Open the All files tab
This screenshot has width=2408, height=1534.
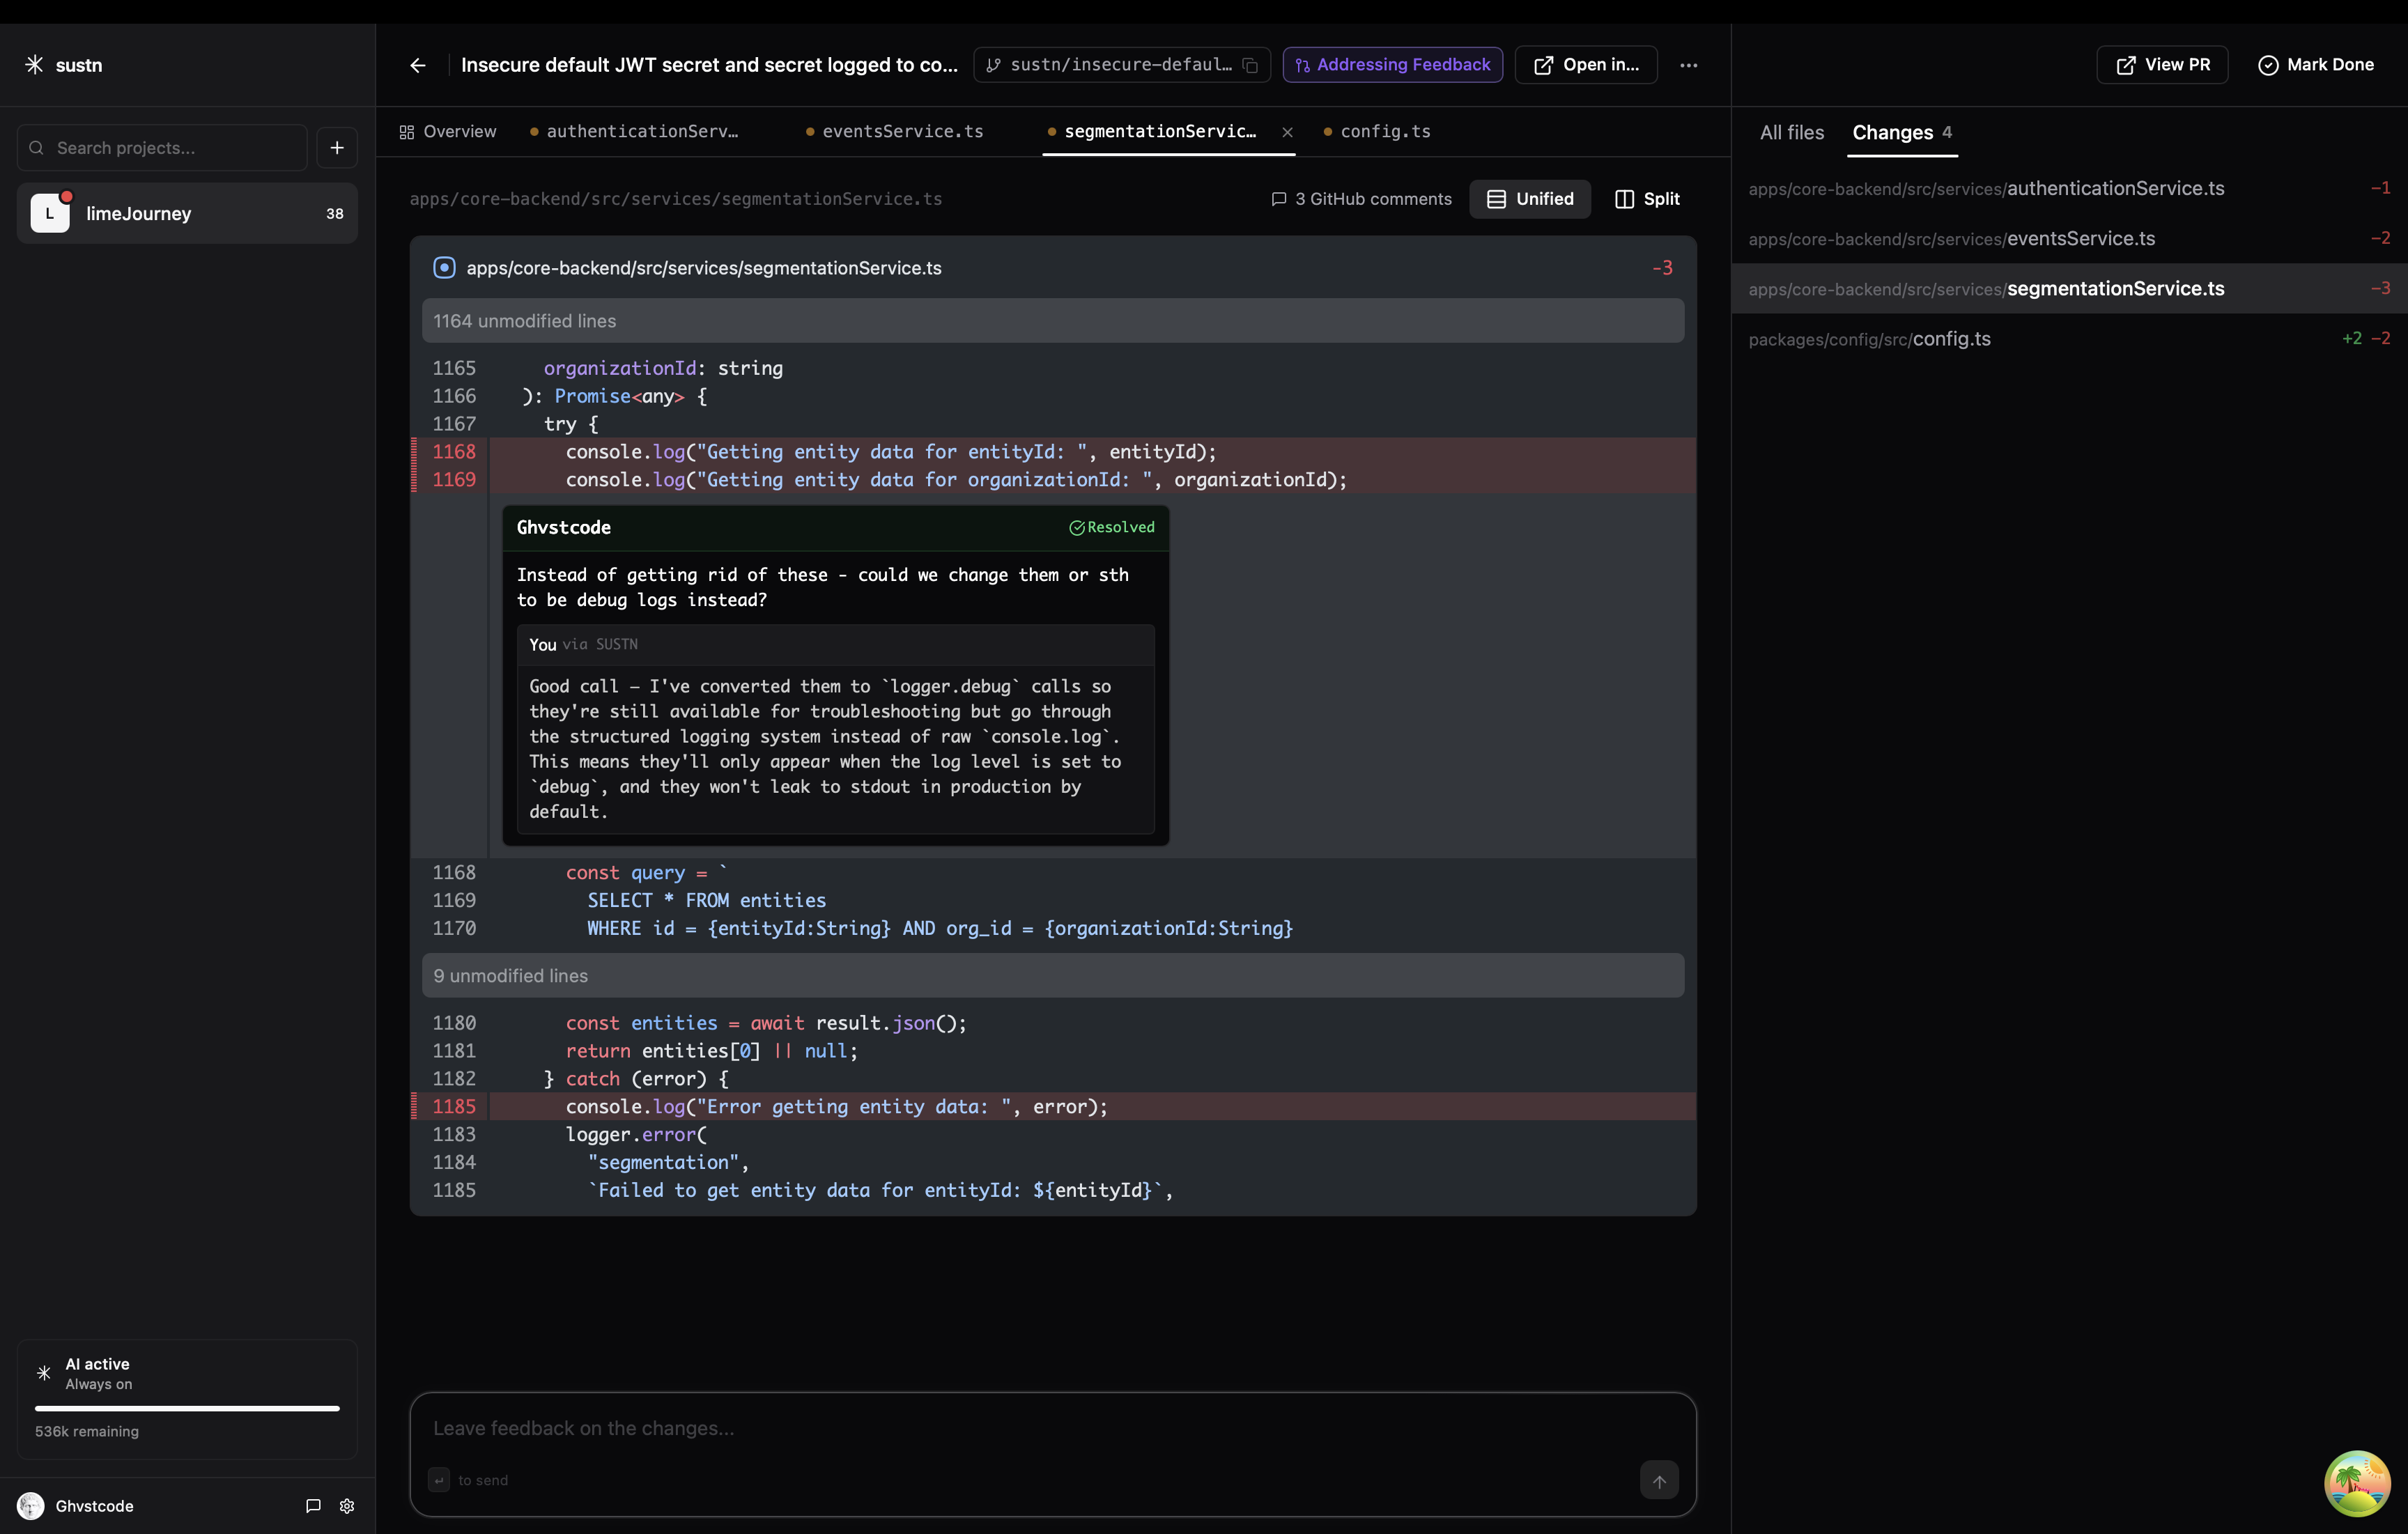point(1790,131)
